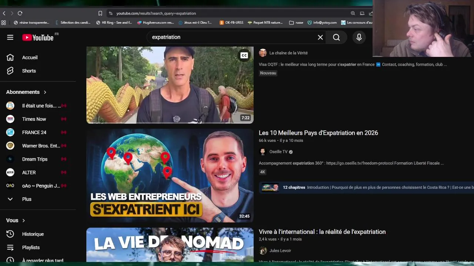
Task: Click the CC badge on first thumbnail
Action: [x=244, y=55]
